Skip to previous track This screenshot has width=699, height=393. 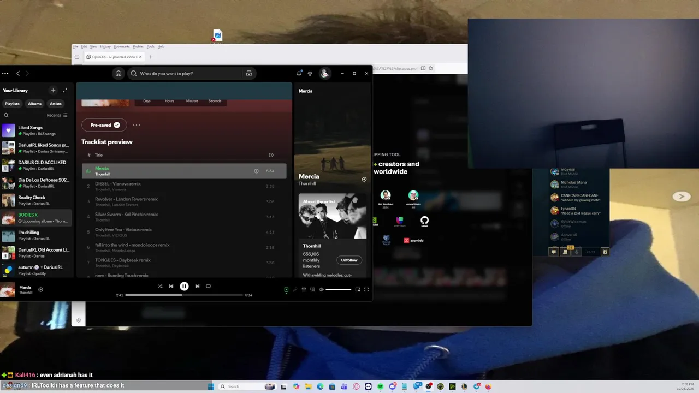click(x=171, y=286)
